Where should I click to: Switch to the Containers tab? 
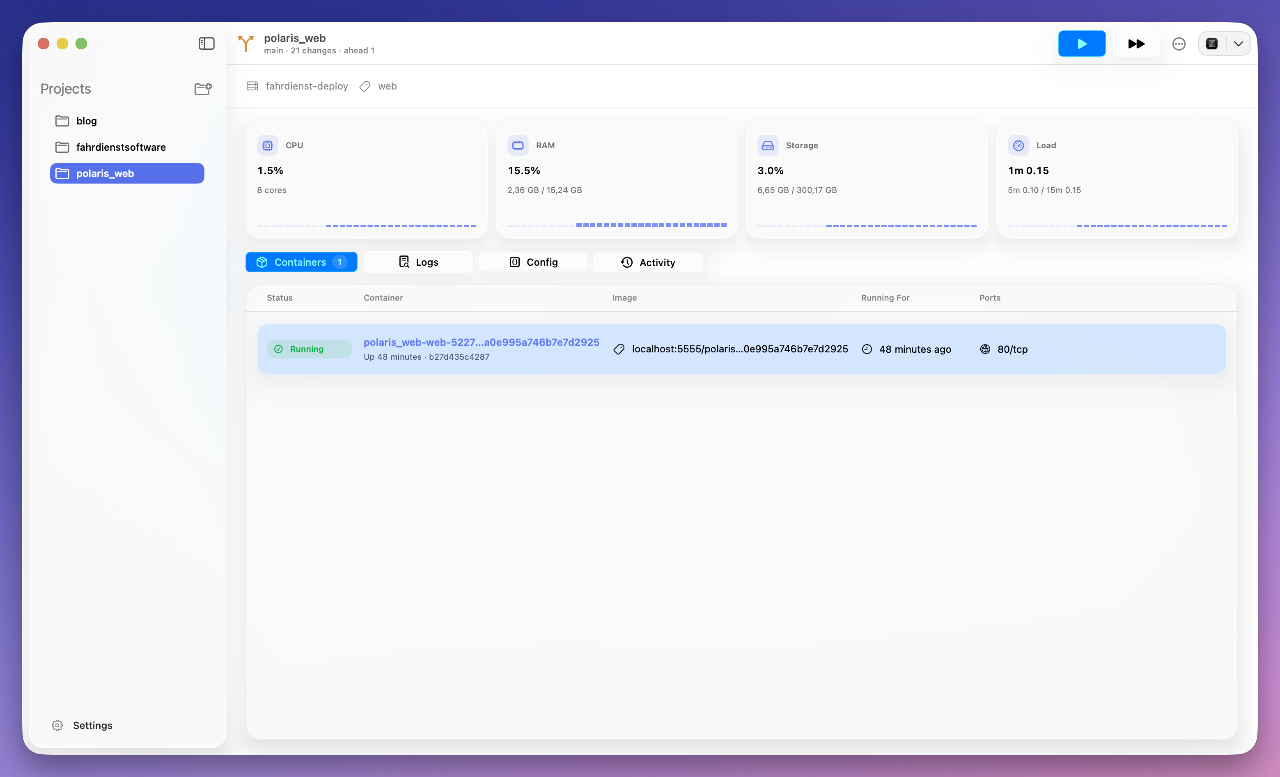pos(301,262)
